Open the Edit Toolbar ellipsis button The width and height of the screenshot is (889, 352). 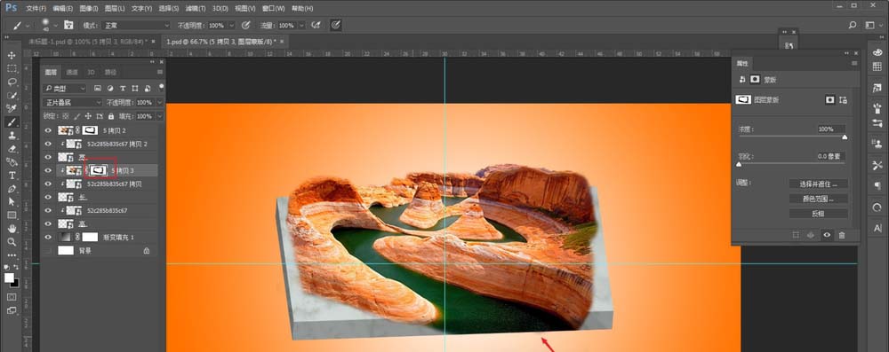pyautogui.click(x=12, y=254)
